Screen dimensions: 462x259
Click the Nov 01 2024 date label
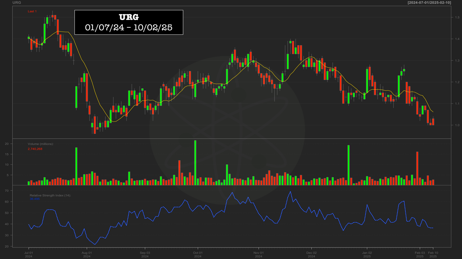click(x=258, y=255)
